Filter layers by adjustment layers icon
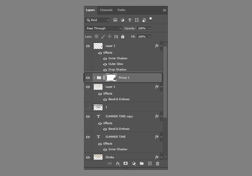 [122, 20]
